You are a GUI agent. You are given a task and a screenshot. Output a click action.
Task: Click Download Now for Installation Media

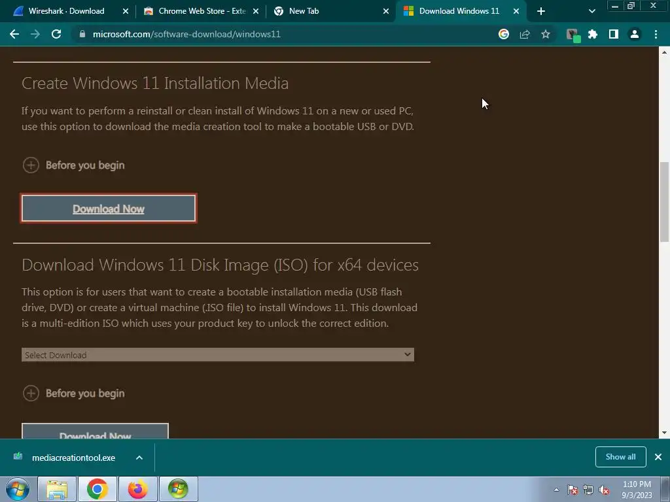pyautogui.click(x=109, y=209)
